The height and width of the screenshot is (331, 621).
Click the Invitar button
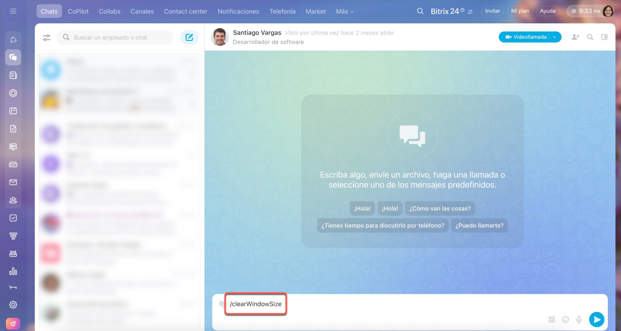point(492,11)
